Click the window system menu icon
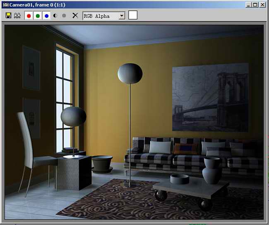The height and width of the screenshot is (225, 269). (x=5, y=5)
